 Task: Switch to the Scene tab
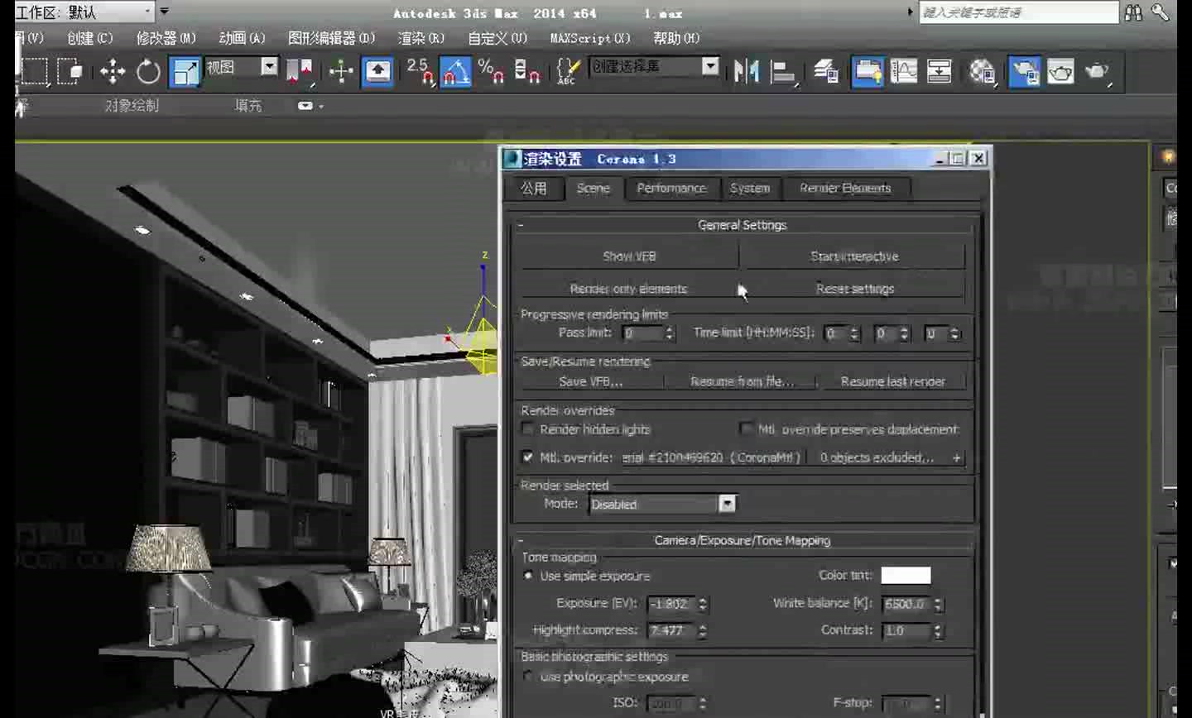click(x=593, y=188)
